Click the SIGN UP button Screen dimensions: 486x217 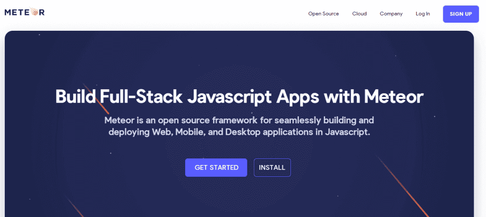coord(461,14)
